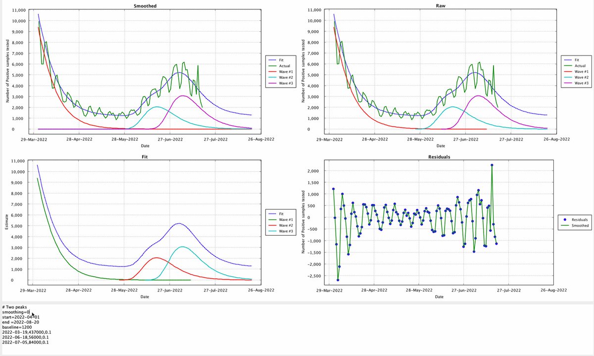Click '27-Jun-2022' tick on the Fit chart

(169, 290)
